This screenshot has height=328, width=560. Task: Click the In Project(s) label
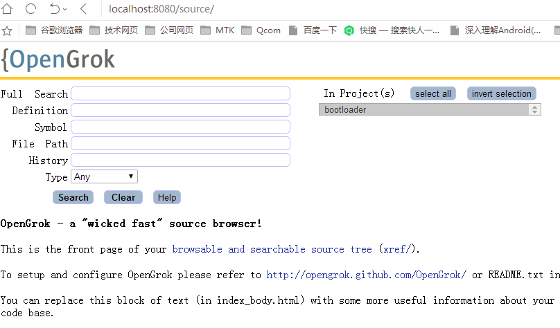tap(359, 93)
